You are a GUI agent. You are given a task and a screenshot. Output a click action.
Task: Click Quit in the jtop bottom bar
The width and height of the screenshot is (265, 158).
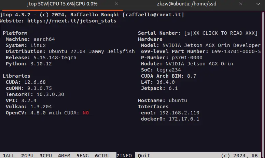tap(144, 156)
